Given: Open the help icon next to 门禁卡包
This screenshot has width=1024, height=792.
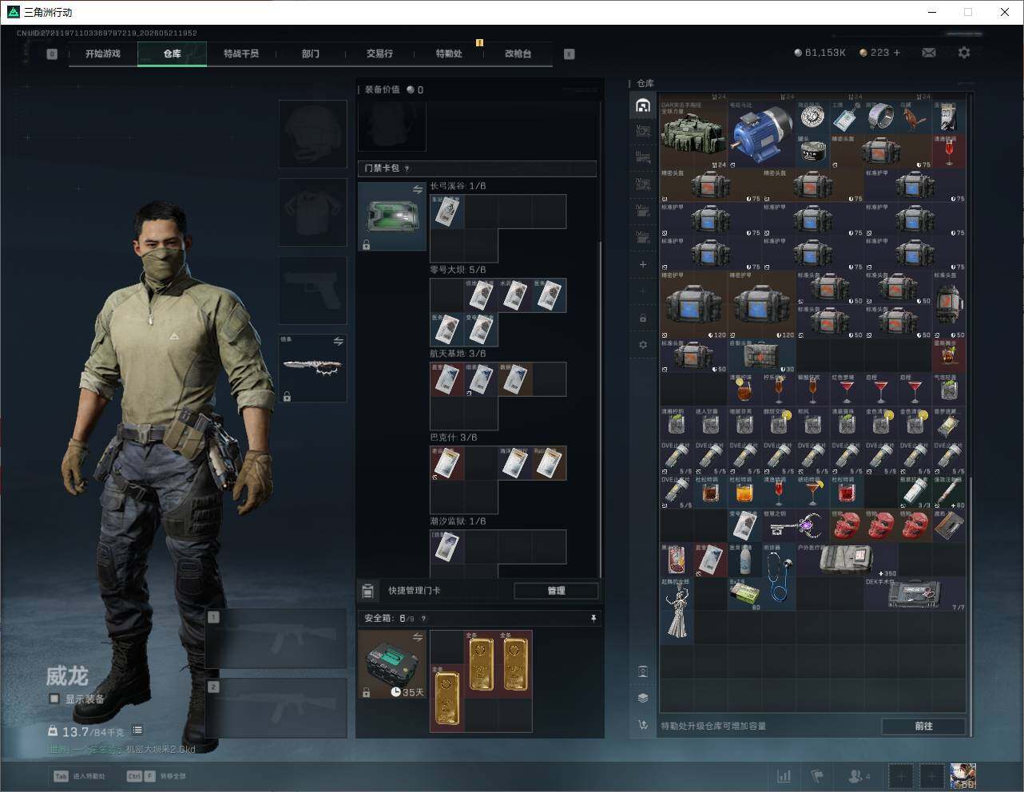Looking at the screenshot, I should point(407,168).
